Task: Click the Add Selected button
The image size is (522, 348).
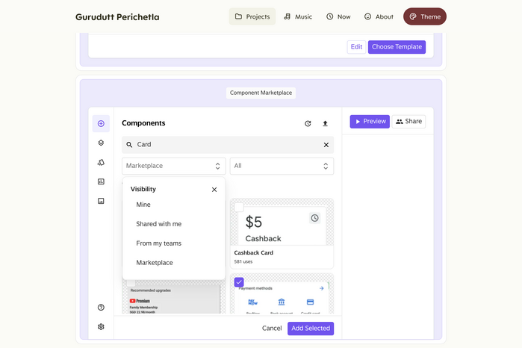Action: [x=310, y=329]
